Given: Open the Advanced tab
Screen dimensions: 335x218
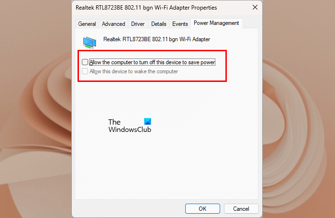Looking at the screenshot, I should pos(113,24).
